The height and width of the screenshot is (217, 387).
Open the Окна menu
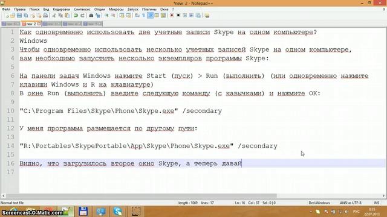[x=164, y=10]
